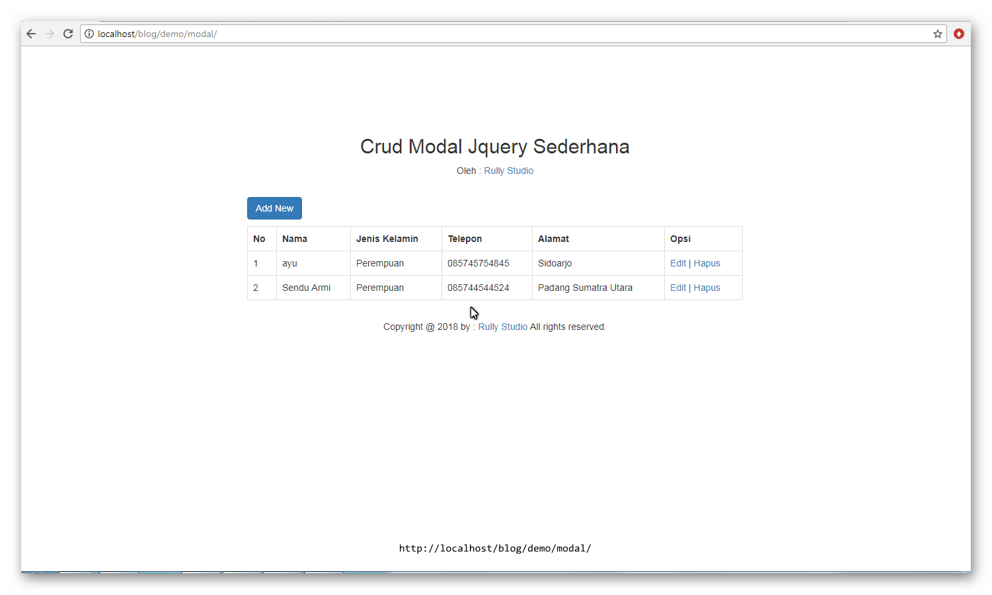Click the browser back navigation arrow

31,33
